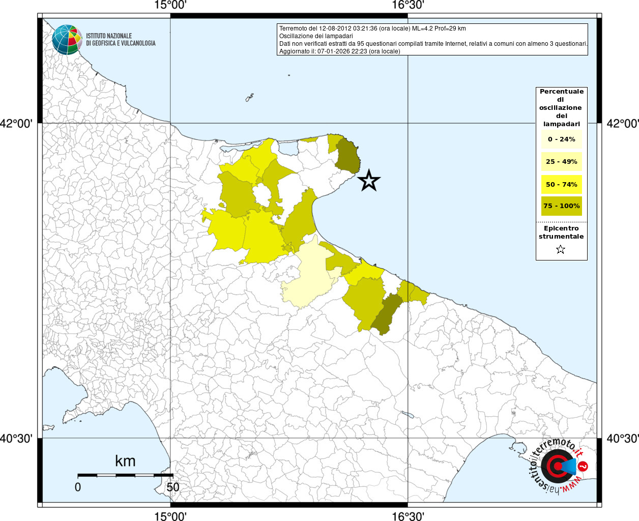Click the right 42°00' latitude label
Viewport: 639px width, 521px height.
623,124
